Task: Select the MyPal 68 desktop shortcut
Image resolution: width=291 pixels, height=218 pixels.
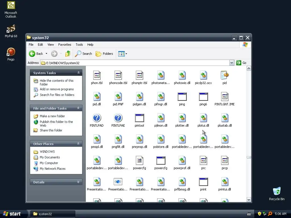Action: [11, 31]
